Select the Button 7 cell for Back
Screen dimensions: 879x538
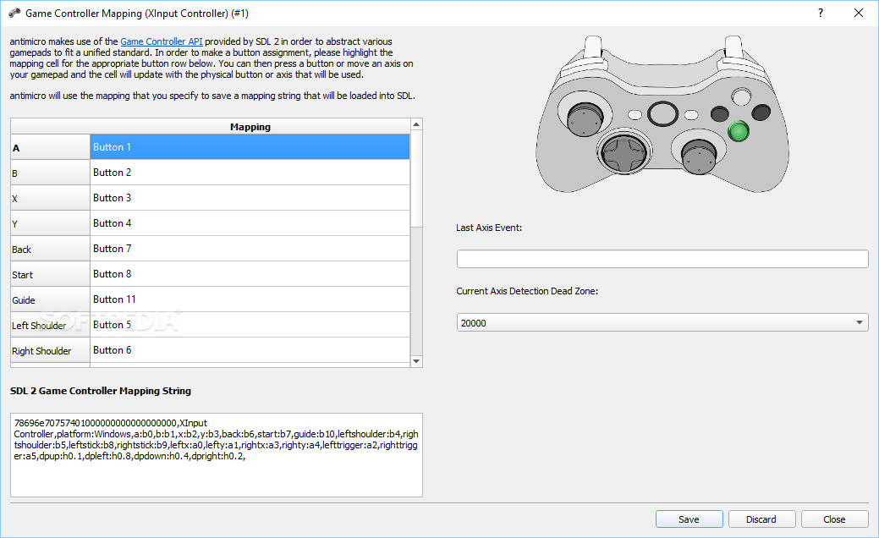[250, 249]
